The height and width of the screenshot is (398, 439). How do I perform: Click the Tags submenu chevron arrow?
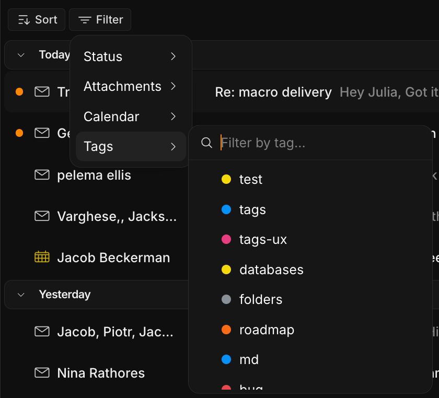tap(174, 146)
